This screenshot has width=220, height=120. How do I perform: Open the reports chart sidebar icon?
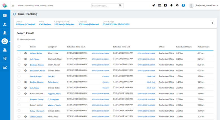(5, 67)
